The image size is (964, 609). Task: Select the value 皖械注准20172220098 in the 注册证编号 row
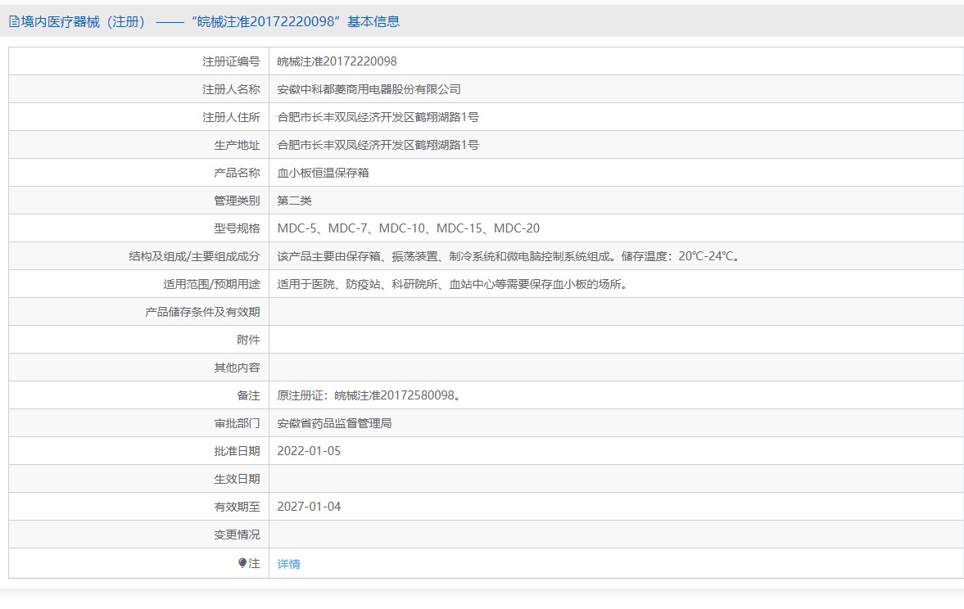click(337, 61)
